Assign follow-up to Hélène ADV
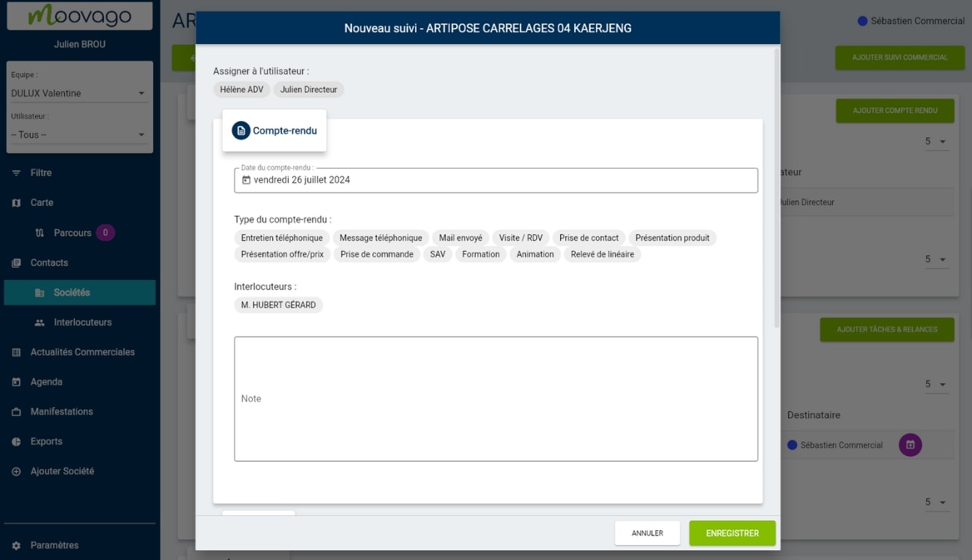972x560 pixels. pos(242,90)
